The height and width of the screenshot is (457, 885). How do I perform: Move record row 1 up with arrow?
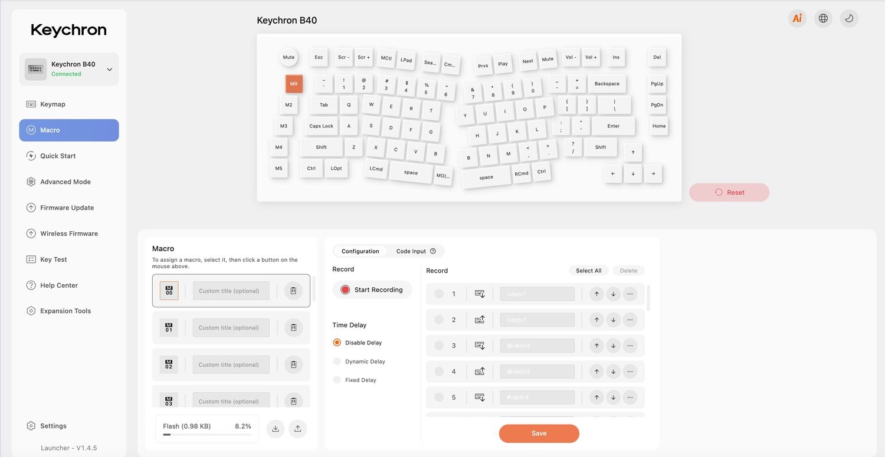[x=596, y=294]
